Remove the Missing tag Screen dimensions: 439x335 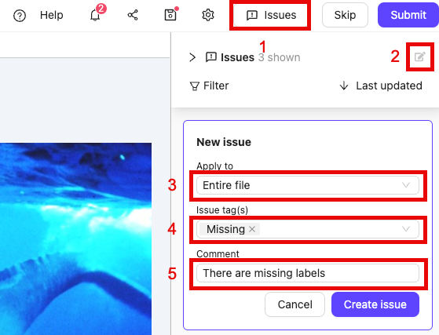pos(252,229)
